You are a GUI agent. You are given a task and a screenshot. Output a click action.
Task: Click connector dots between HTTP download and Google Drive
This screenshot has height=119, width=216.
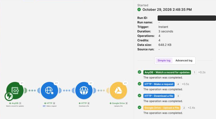(101, 90)
